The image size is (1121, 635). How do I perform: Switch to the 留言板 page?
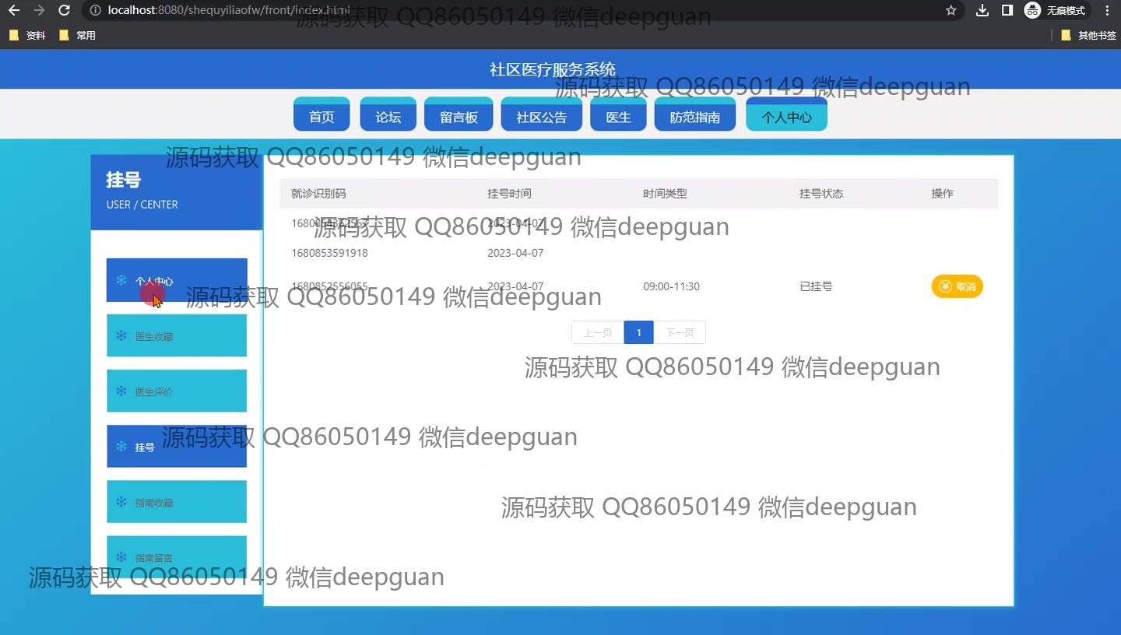tap(459, 117)
